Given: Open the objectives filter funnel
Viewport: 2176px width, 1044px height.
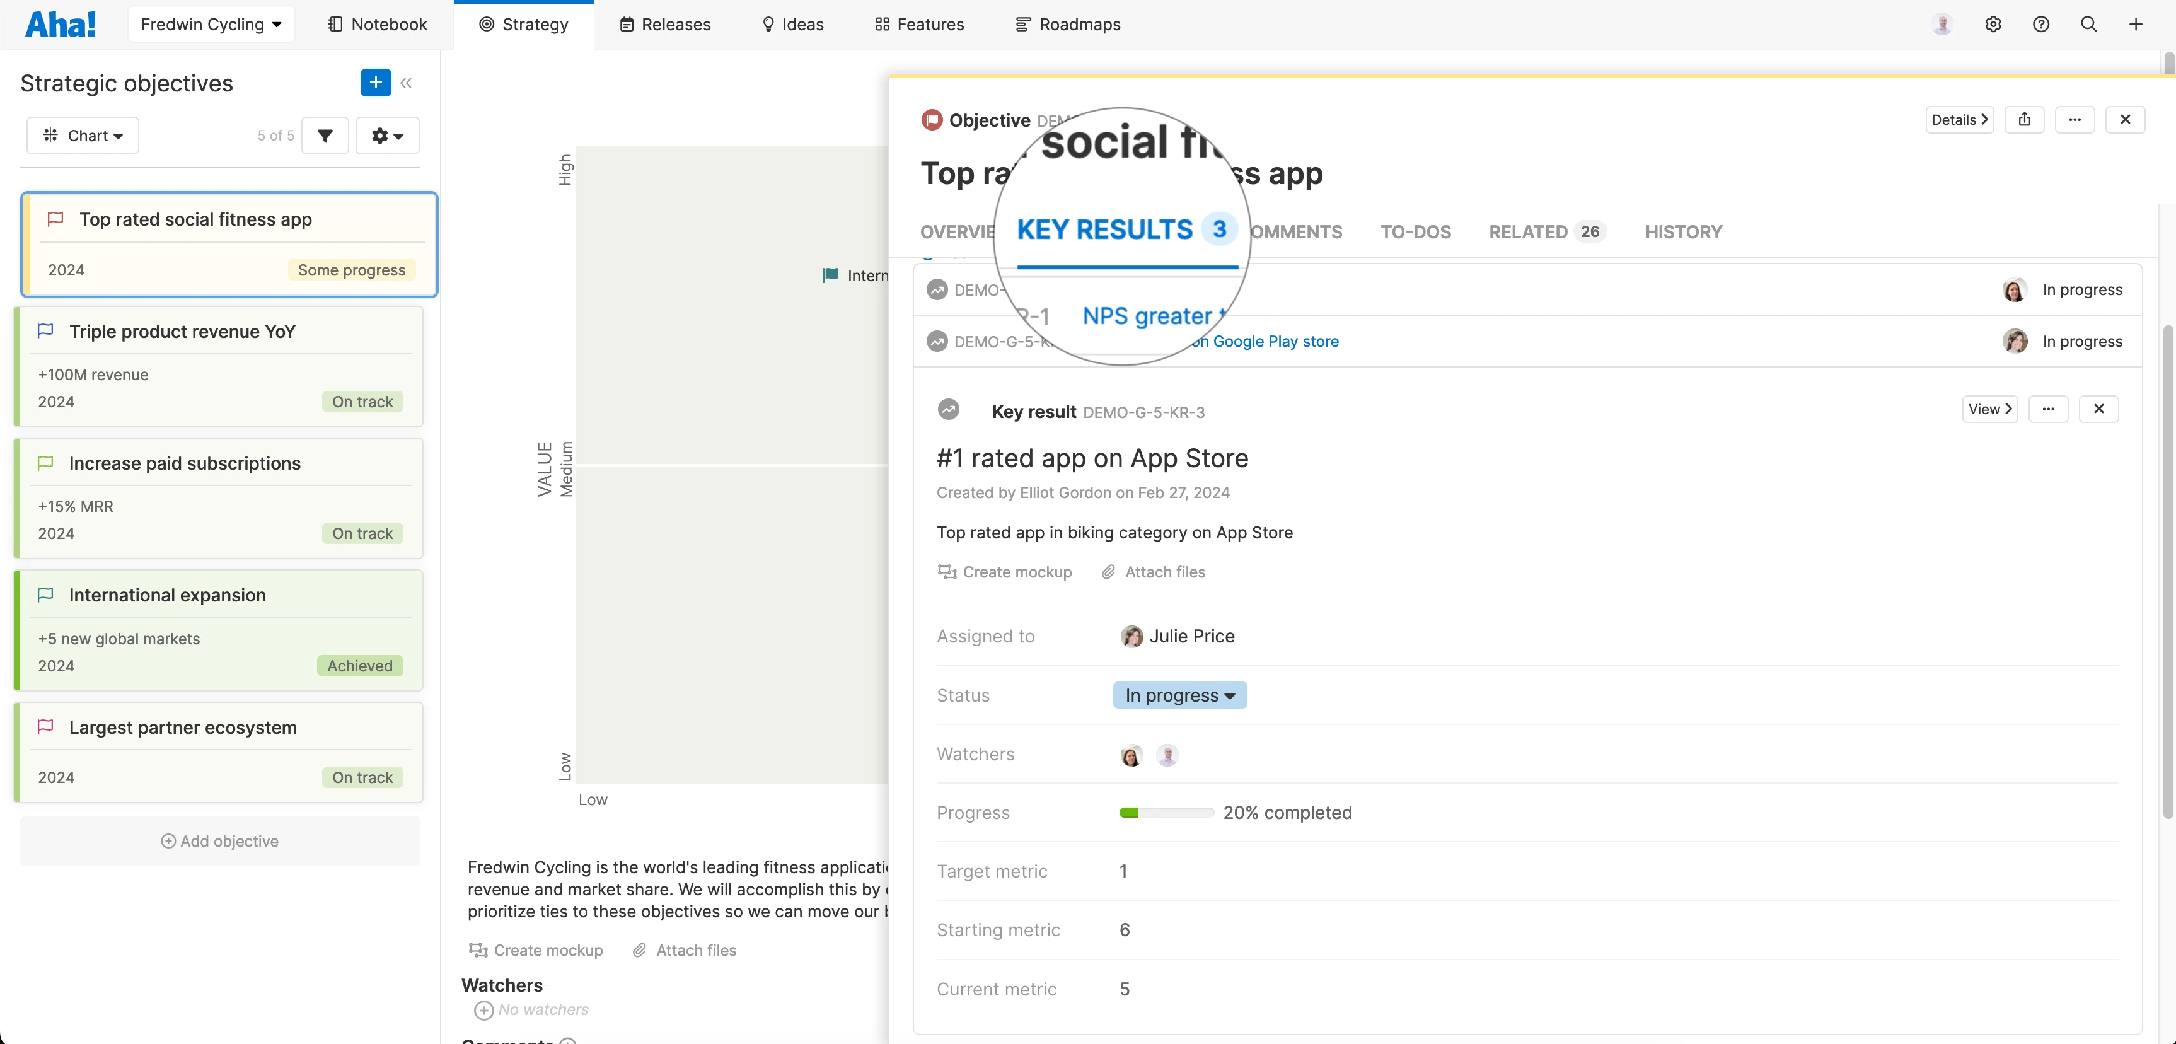Looking at the screenshot, I should pos(325,135).
